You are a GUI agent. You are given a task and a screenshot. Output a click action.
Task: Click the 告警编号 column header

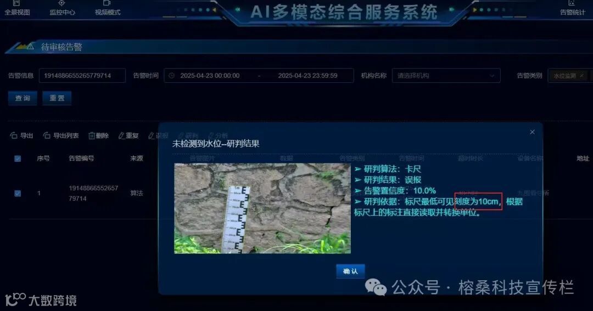coord(81,159)
